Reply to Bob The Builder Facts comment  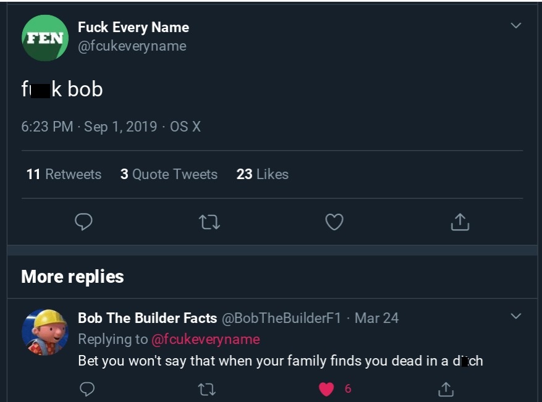(x=88, y=389)
